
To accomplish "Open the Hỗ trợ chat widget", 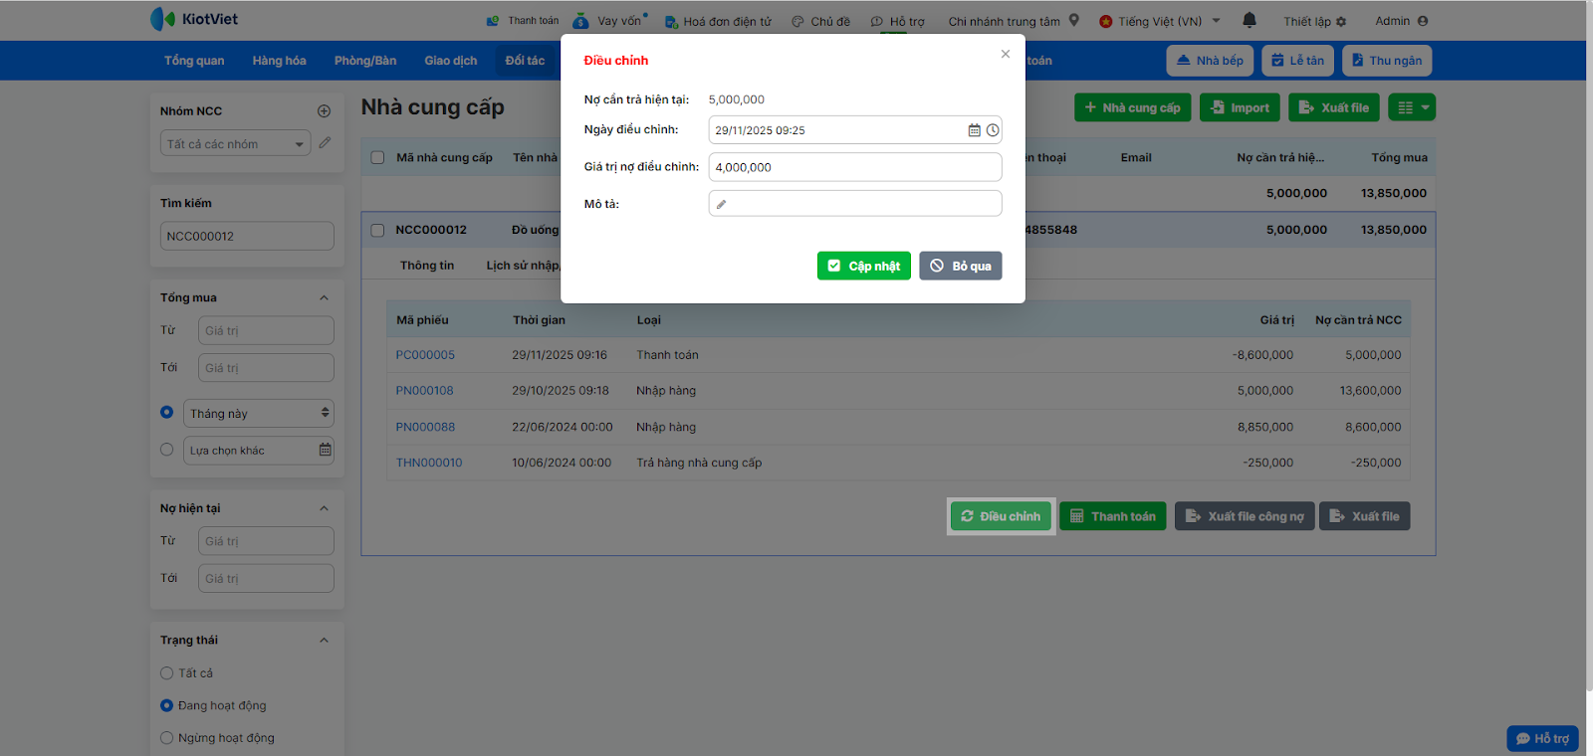I will pos(1542,738).
